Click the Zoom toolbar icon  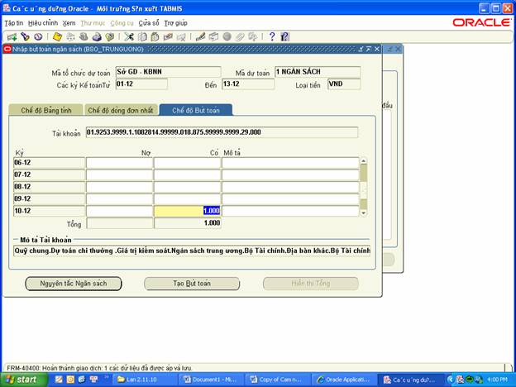tap(213, 37)
